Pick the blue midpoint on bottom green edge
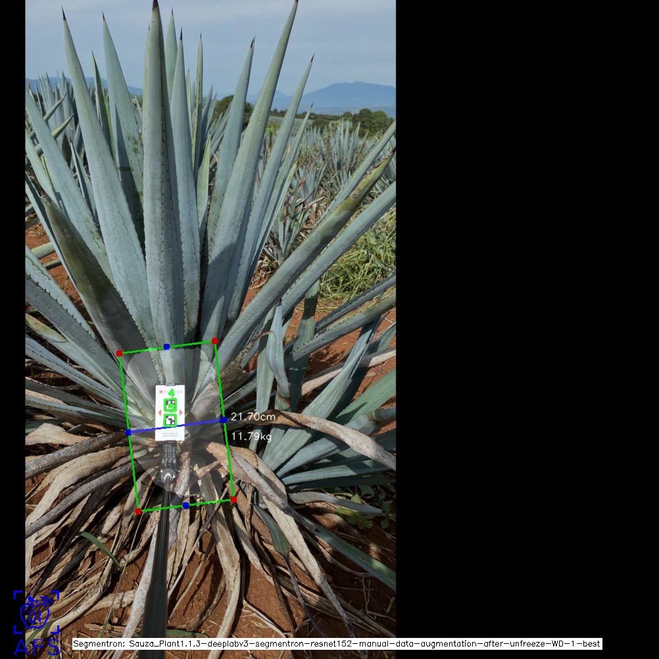 [x=185, y=506]
